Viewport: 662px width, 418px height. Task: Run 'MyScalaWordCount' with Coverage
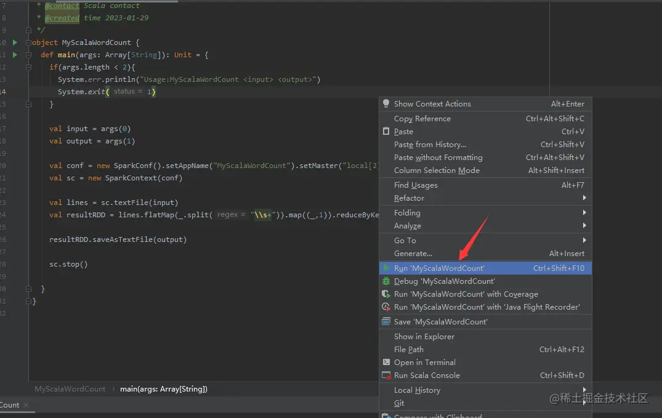coord(485,294)
